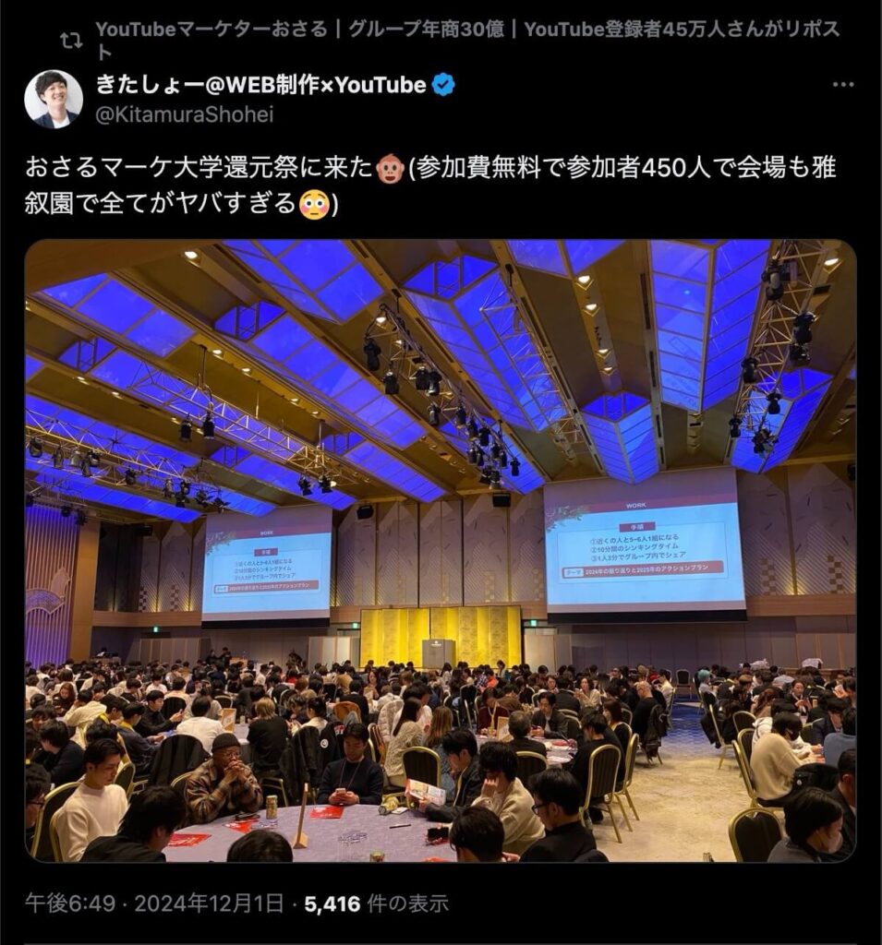Open the 5,416 件の表示 view count
Screen dimensions: 882x945
(x=377, y=903)
